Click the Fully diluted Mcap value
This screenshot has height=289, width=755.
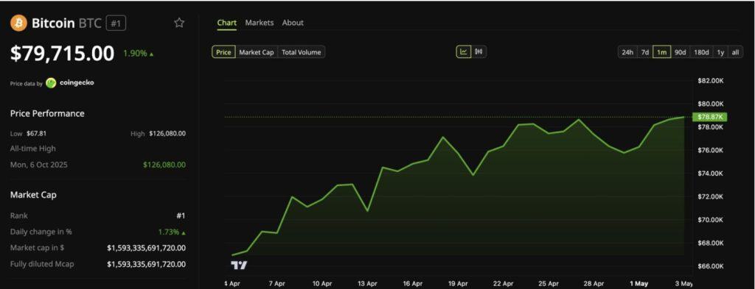click(x=147, y=264)
